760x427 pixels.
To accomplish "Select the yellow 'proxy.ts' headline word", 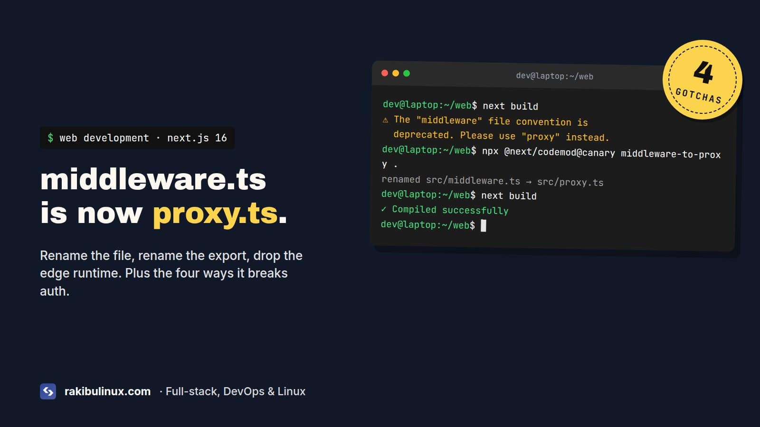I will [215, 213].
